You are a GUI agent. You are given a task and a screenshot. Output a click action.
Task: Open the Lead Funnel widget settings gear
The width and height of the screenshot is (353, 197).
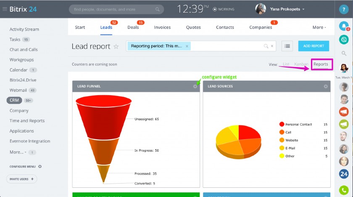coord(195,86)
